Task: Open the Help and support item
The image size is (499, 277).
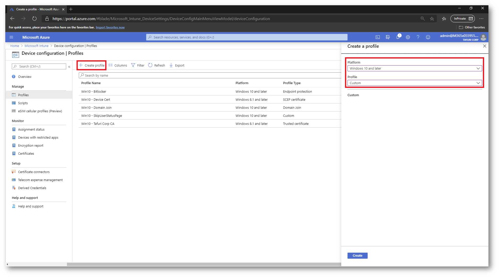Action: pos(30,206)
